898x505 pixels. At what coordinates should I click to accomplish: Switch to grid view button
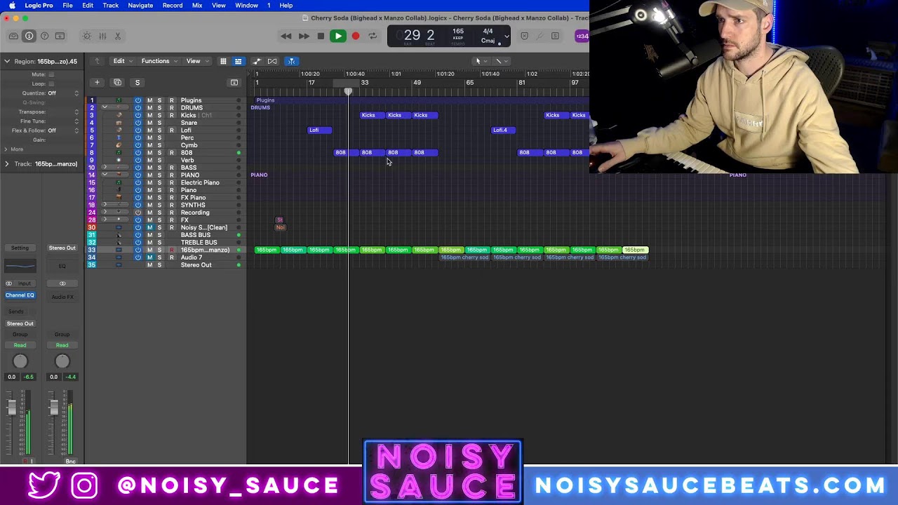(x=223, y=61)
